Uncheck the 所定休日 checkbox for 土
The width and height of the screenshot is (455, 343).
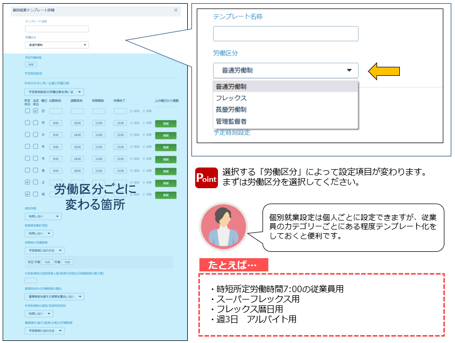tap(27, 182)
